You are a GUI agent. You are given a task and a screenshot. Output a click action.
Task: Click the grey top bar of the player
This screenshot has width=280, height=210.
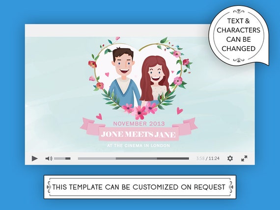(x=118, y=30)
